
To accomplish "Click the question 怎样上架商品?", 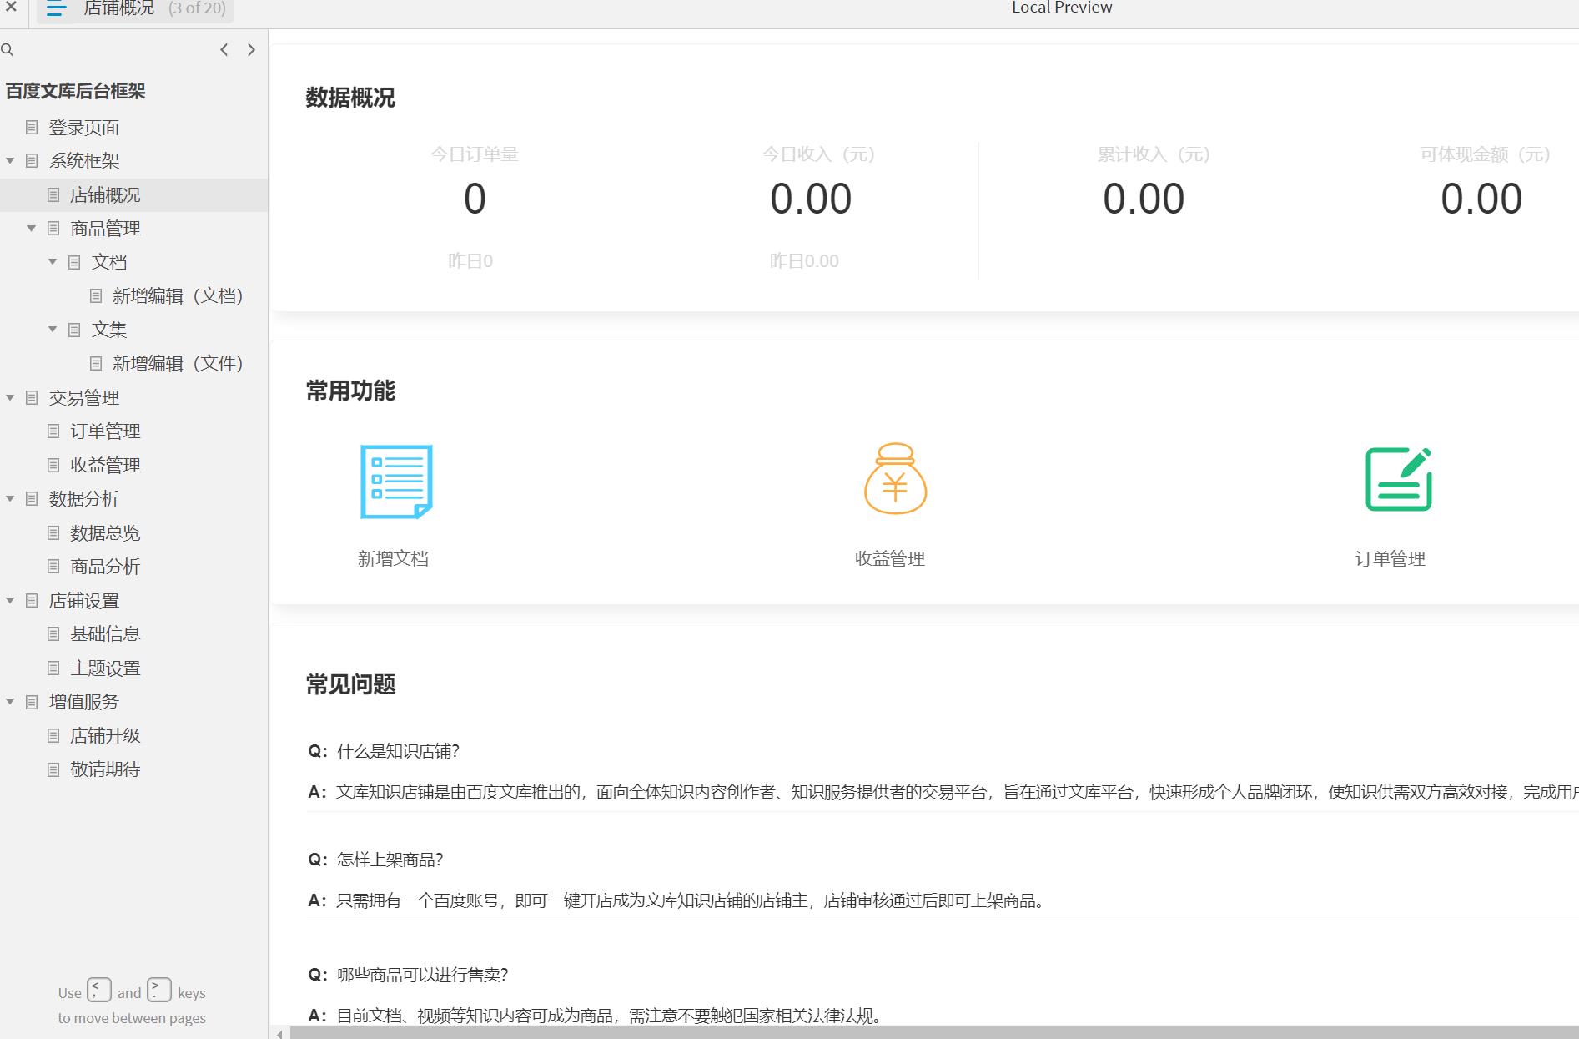I will [390, 860].
